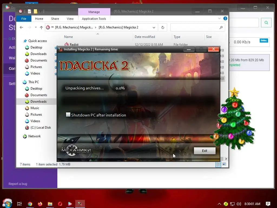Click the horizontal scrollbar right arrow
The image size is (277, 208).
click(226, 159)
